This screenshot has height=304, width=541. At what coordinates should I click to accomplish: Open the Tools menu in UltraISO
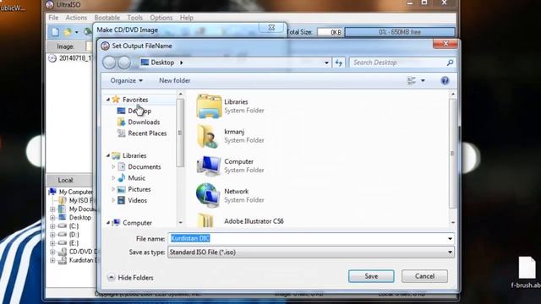(x=134, y=18)
